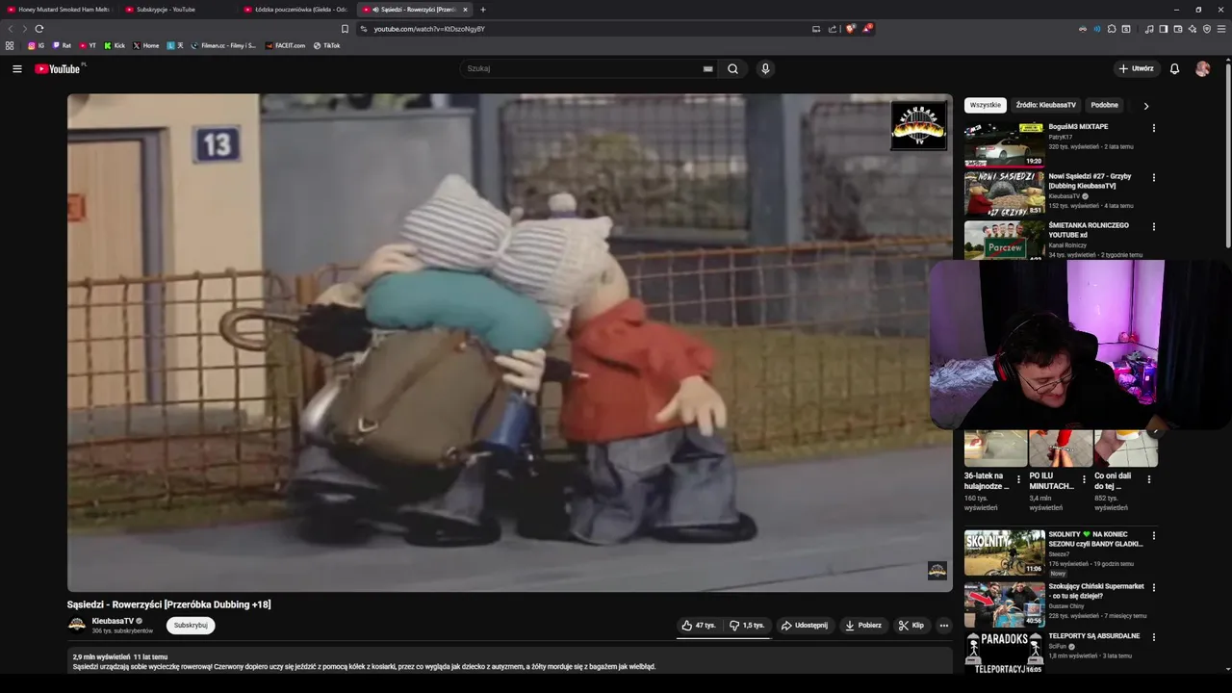Open options for PO ILU MINUTACH short
The width and height of the screenshot is (1232, 693).
click(1084, 479)
